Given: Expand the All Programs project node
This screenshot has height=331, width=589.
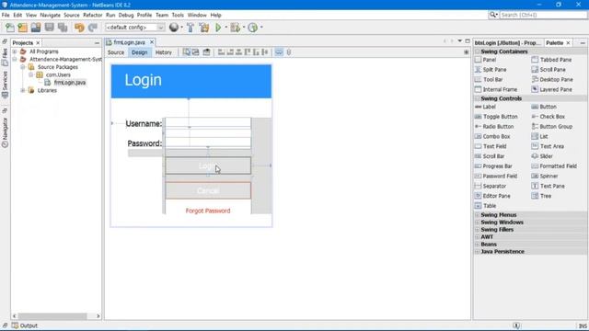Looking at the screenshot, I should [x=15, y=51].
